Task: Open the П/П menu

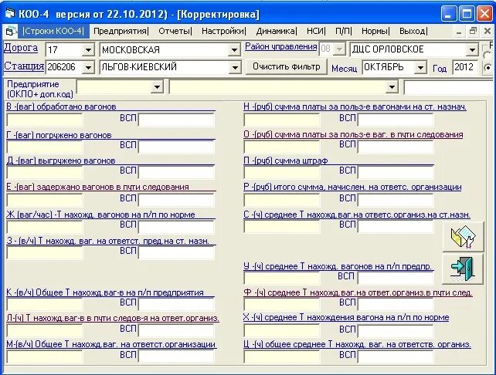Action: pos(343,31)
